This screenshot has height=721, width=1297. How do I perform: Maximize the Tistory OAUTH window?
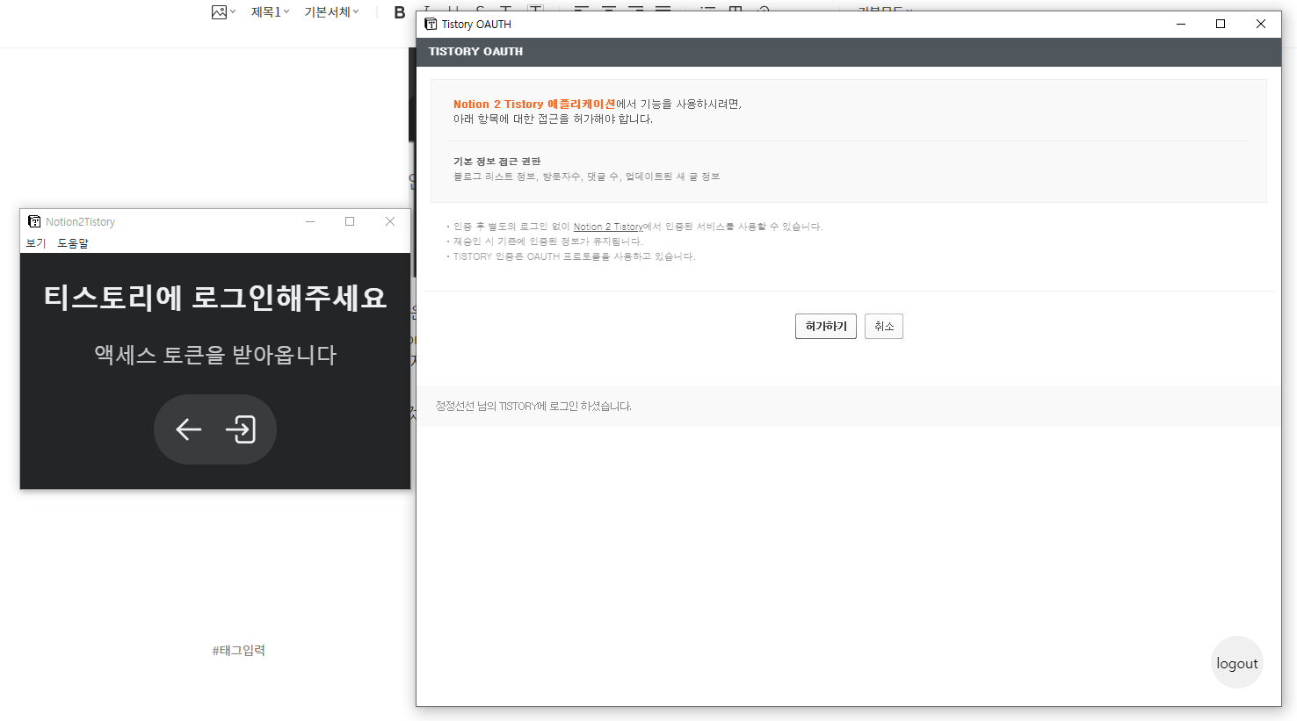1221,24
